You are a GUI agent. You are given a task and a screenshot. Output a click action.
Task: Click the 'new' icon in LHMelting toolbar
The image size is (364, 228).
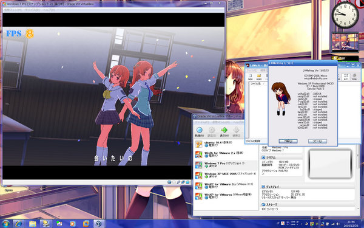click(x=250, y=77)
